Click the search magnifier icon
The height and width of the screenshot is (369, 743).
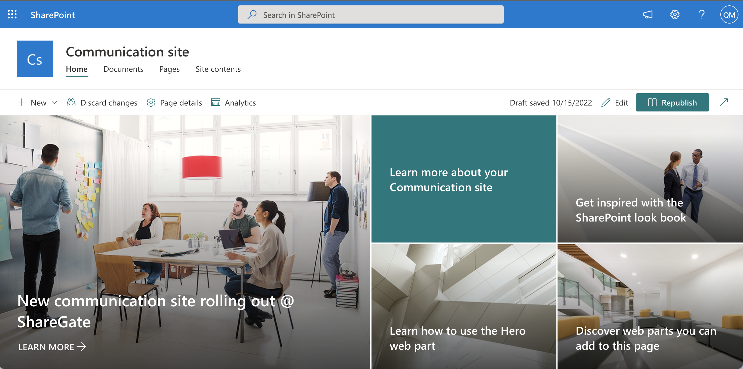(x=252, y=14)
